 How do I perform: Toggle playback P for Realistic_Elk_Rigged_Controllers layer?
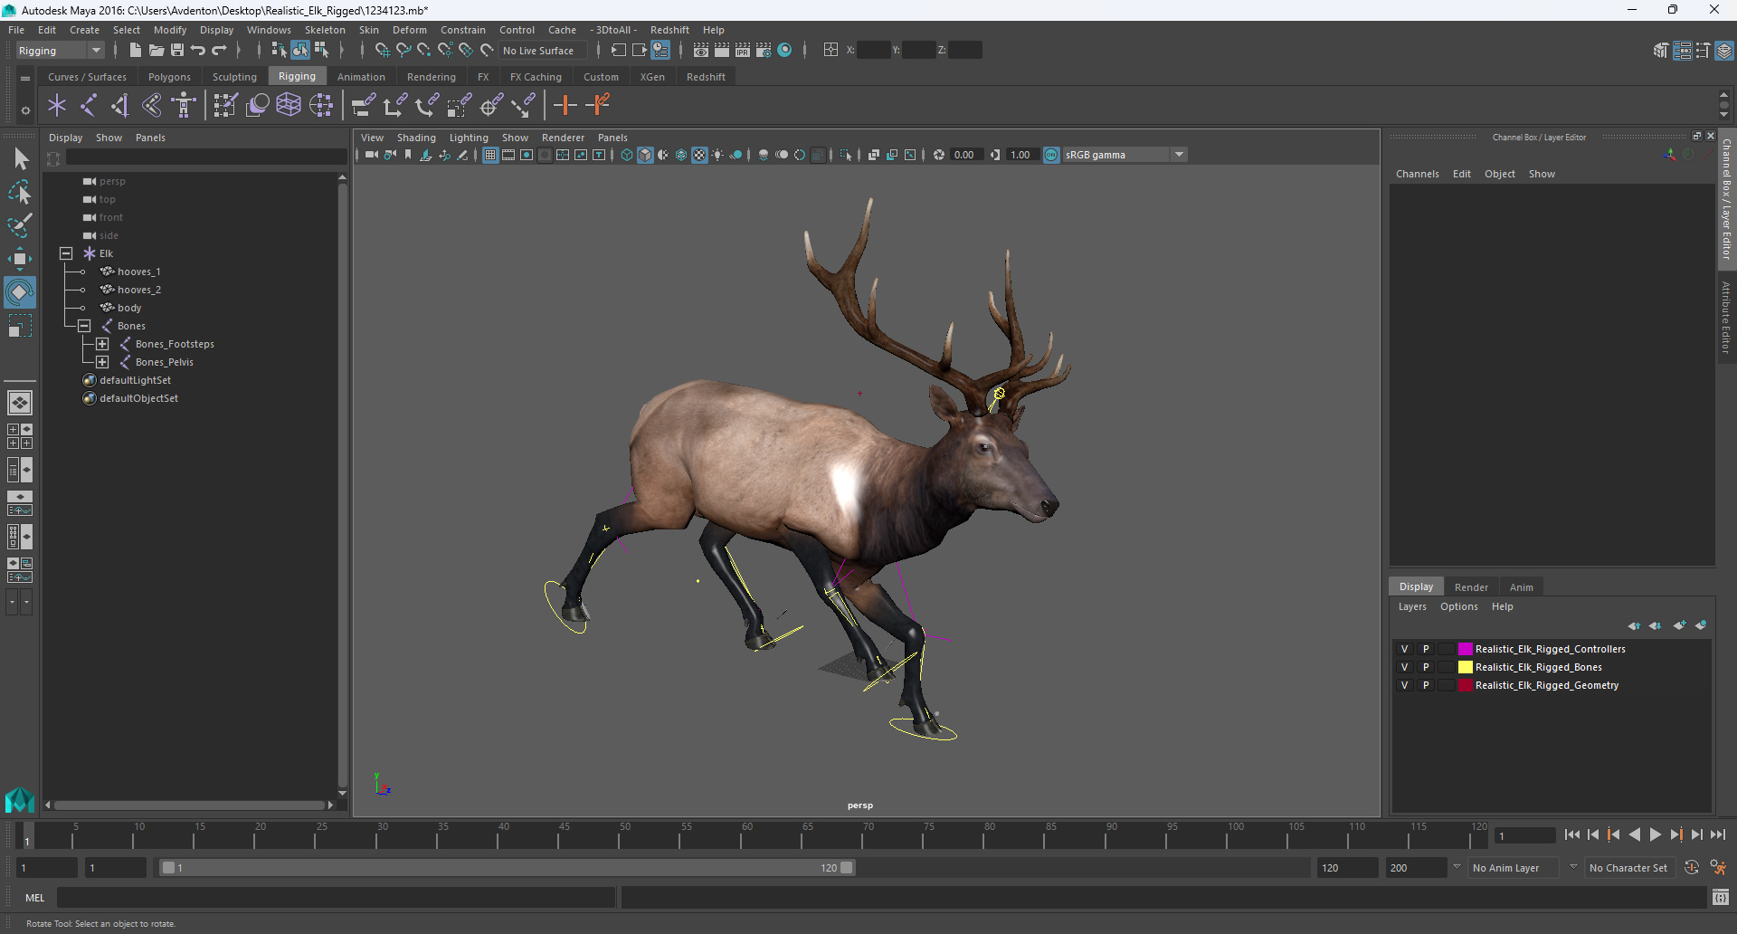1426,649
